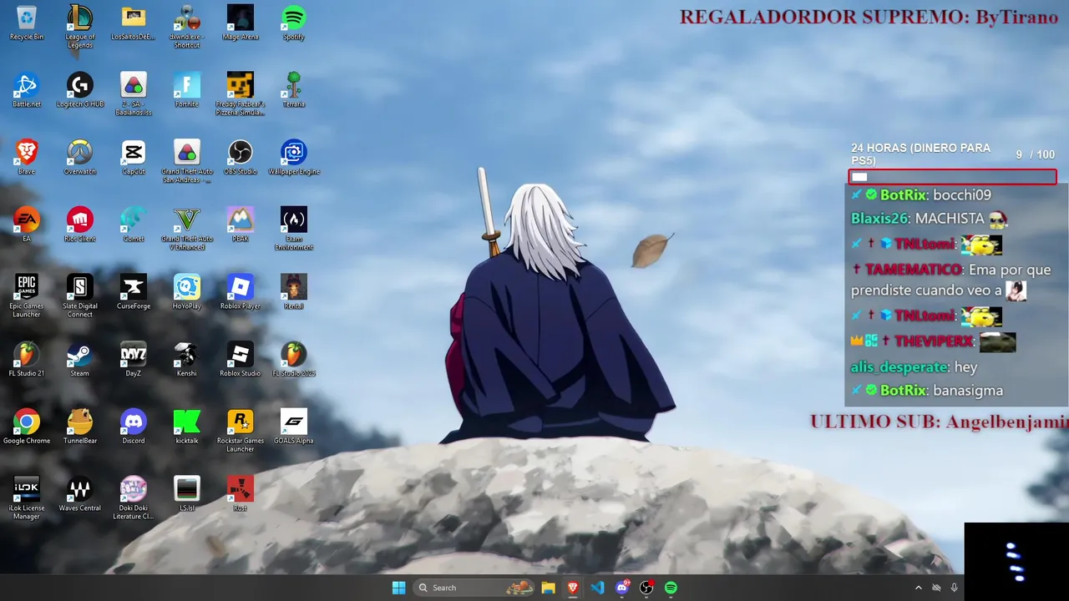1069x601 pixels.
Task: Click the Brave browser desktop shortcut
Action: [27, 158]
